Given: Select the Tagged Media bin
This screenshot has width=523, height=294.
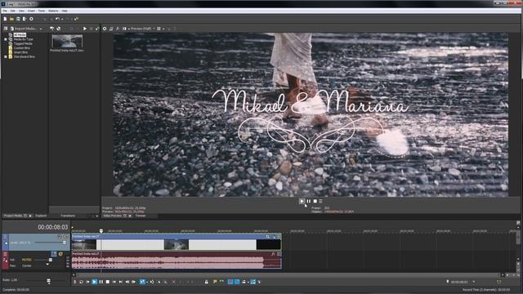Looking at the screenshot, I should click(x=23, y=43).
